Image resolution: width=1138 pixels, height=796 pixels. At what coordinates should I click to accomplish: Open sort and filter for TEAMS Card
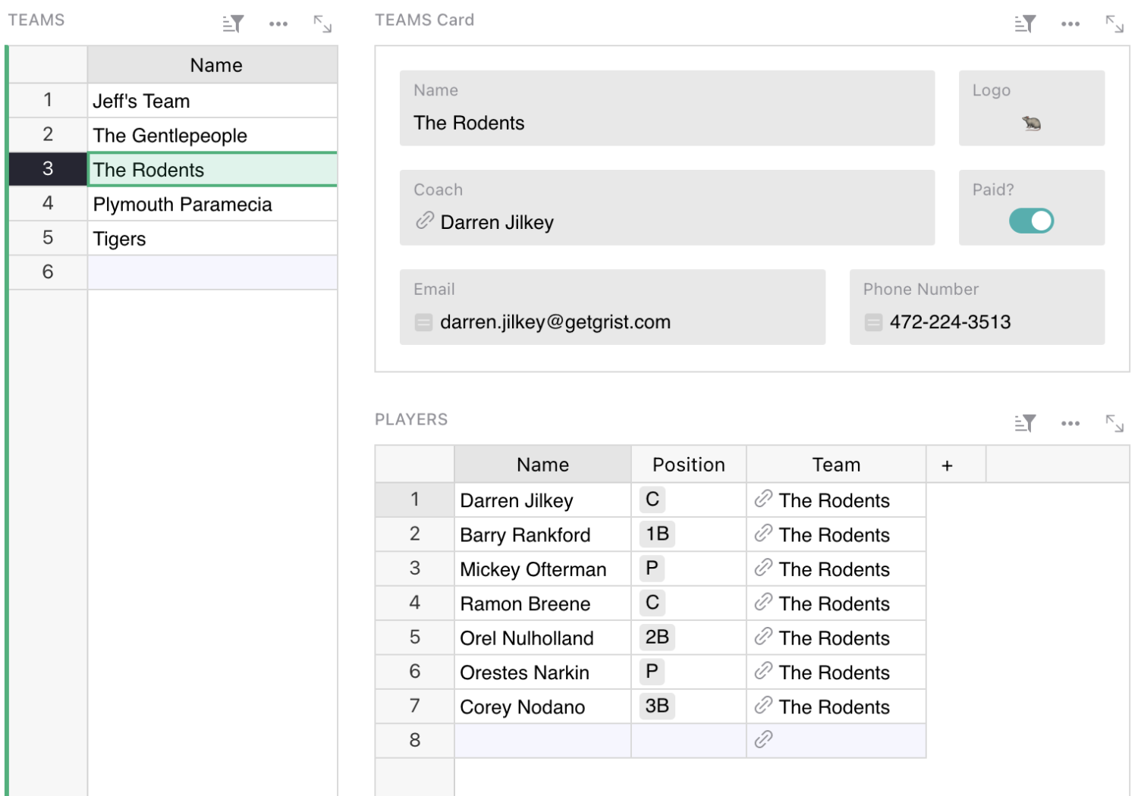pos(1026,24)
